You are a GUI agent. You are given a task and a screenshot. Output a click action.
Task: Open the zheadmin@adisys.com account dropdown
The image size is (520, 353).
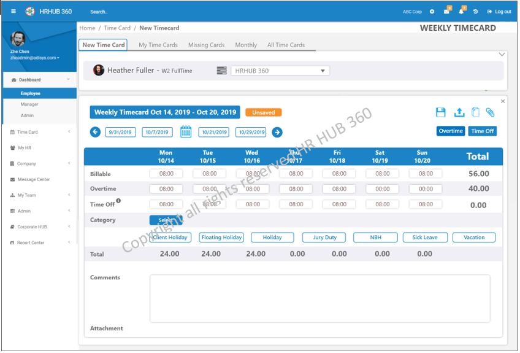click(34, 58)
